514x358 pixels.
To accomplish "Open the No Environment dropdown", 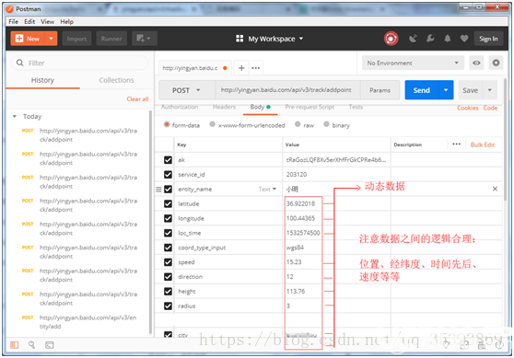I will (x=413, y=63).
